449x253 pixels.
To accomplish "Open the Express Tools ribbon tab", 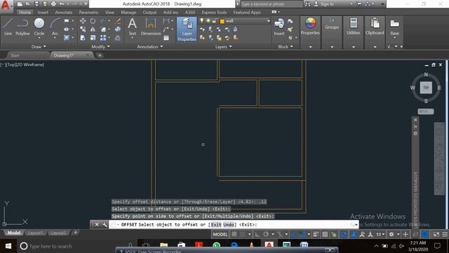I will pyautogui.click(x=214, y=13).
